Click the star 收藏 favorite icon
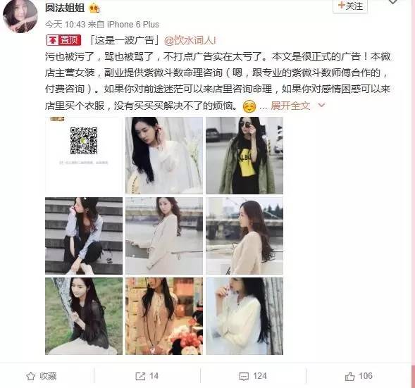The width and height of the screenshot is (415, 388). (x=31, y=376)
